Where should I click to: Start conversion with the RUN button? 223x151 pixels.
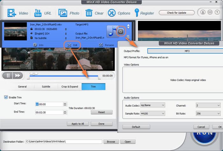click(x=205, y=138)
